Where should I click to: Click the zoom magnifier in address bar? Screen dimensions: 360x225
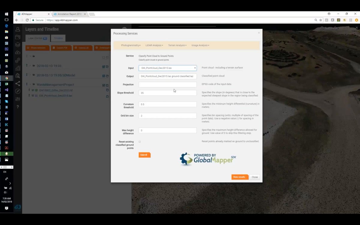point(316,20)
